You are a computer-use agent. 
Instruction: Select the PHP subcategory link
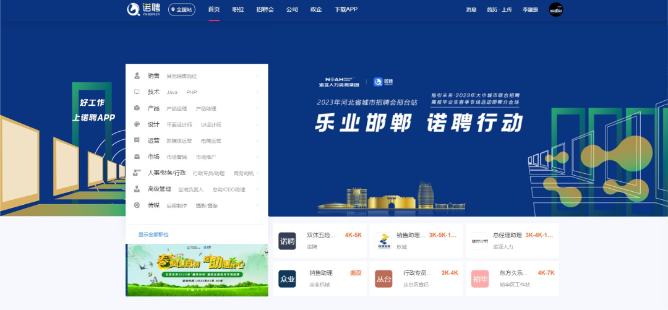point(192,92)
